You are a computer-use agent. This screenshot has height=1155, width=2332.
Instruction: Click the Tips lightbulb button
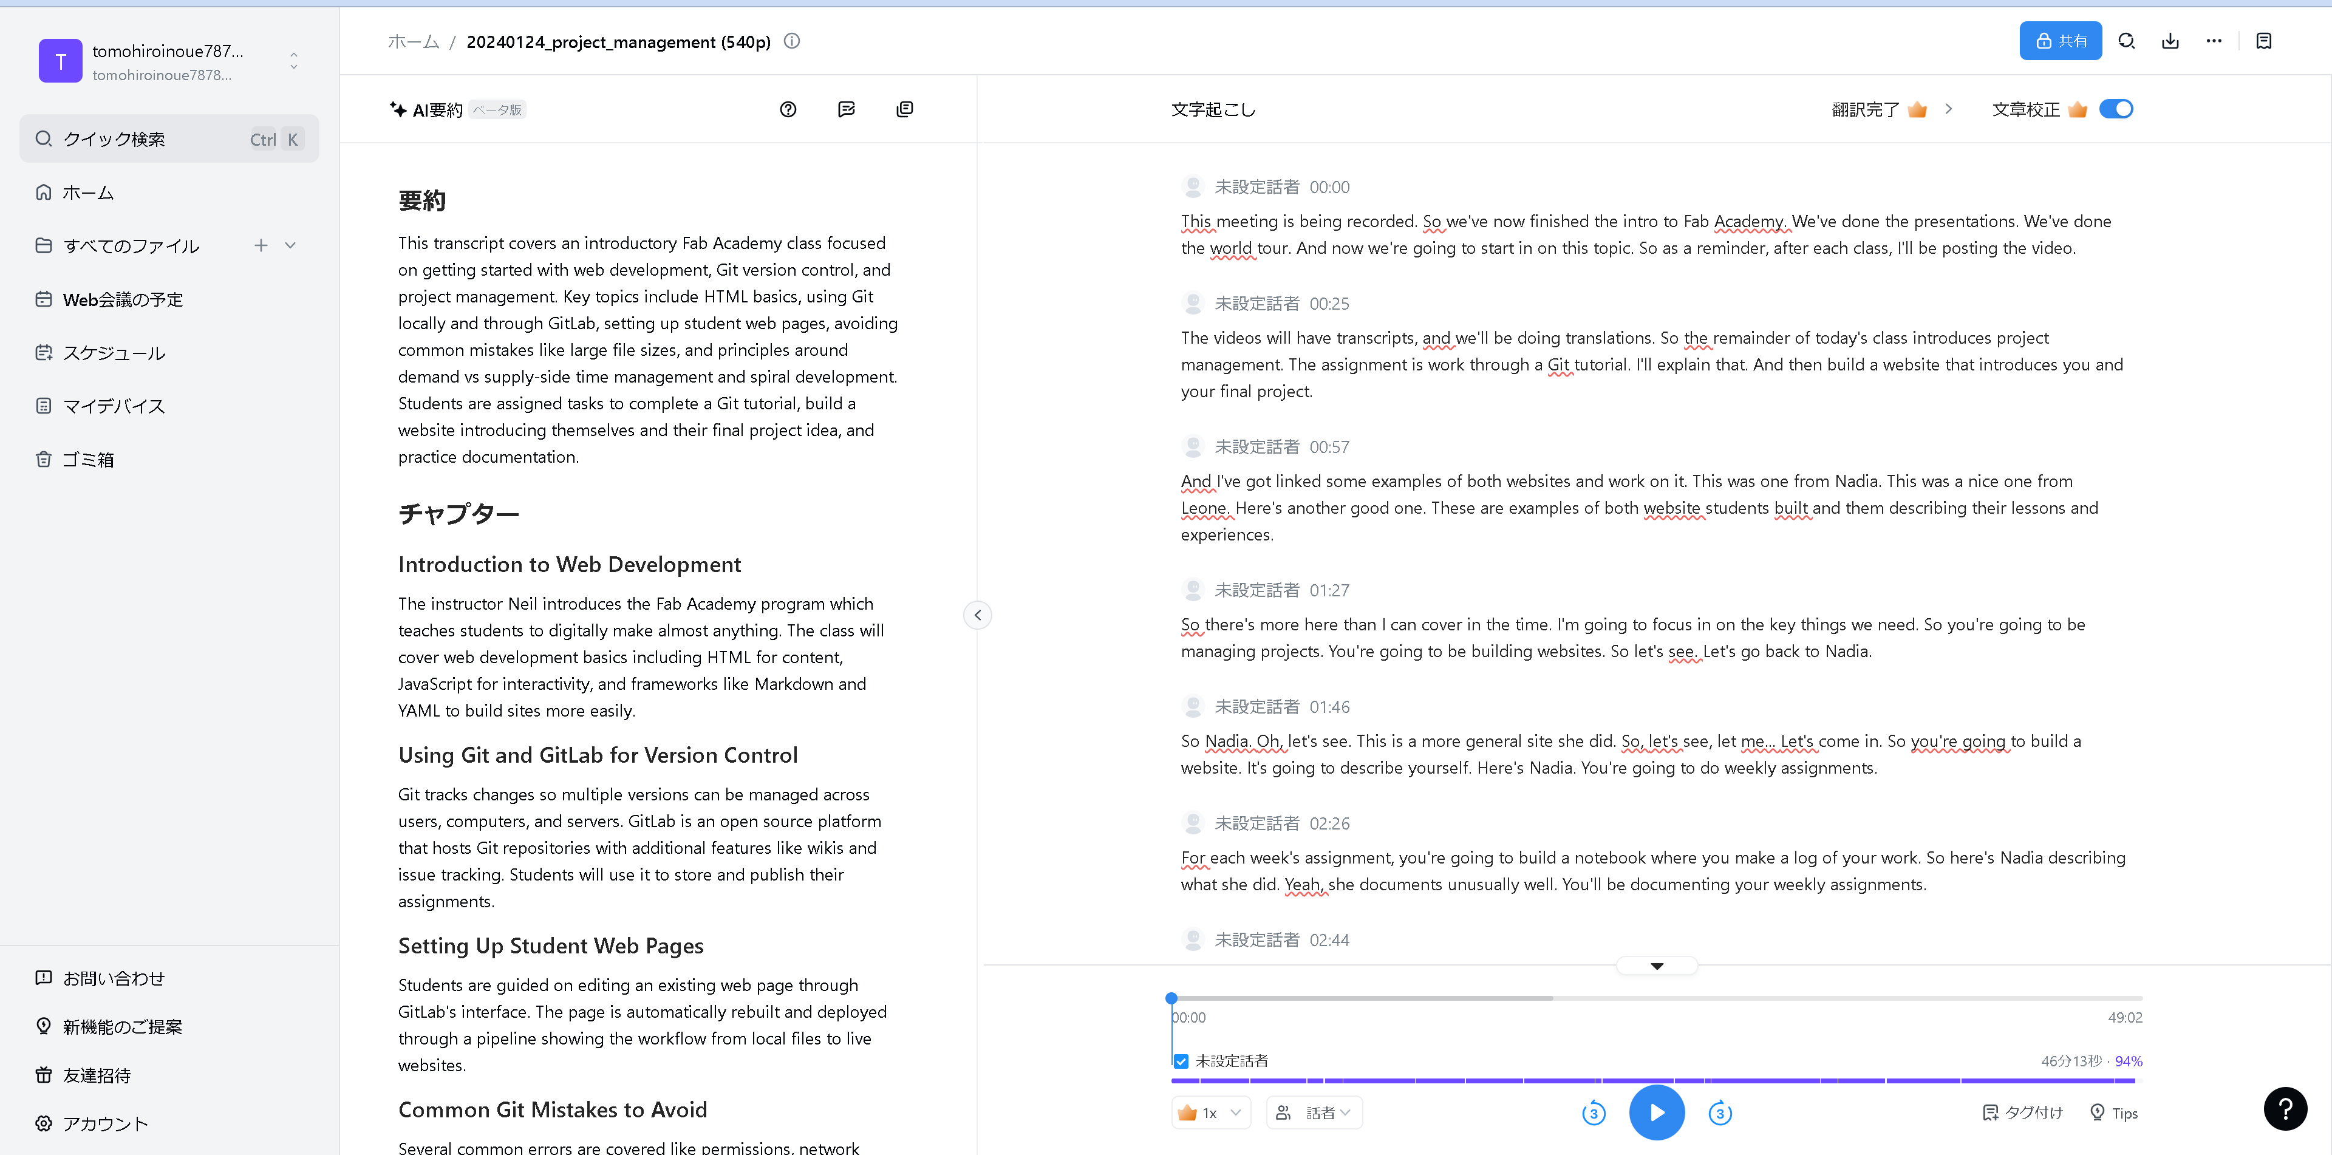point(2113,1112)
